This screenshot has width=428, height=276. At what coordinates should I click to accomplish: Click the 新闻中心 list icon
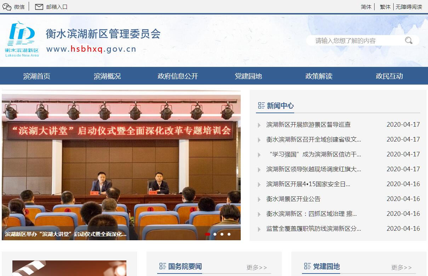click(261, 105)
